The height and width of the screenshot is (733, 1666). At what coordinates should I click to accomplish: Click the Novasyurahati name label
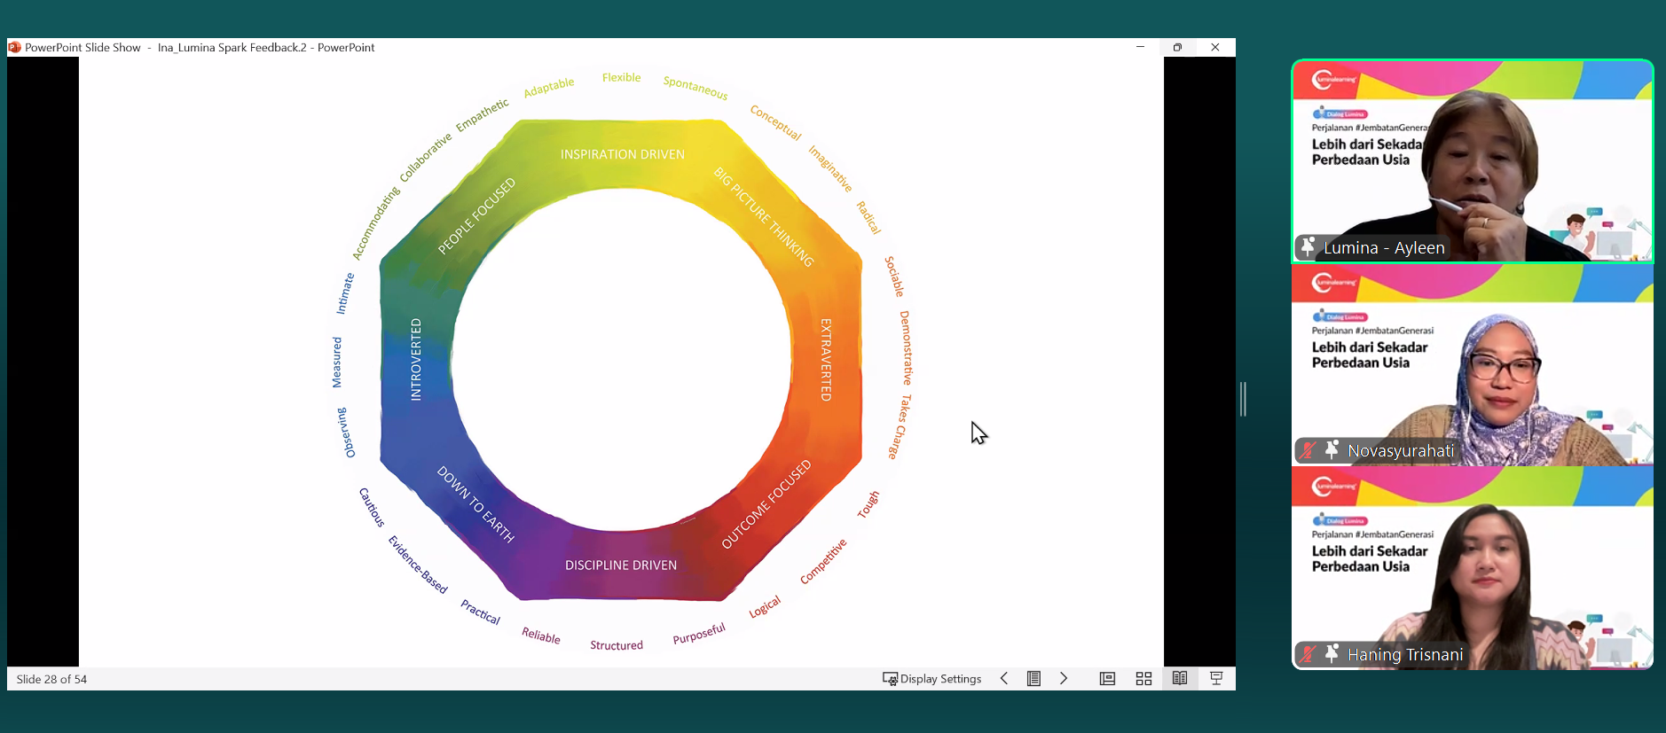coord(1401,451)
